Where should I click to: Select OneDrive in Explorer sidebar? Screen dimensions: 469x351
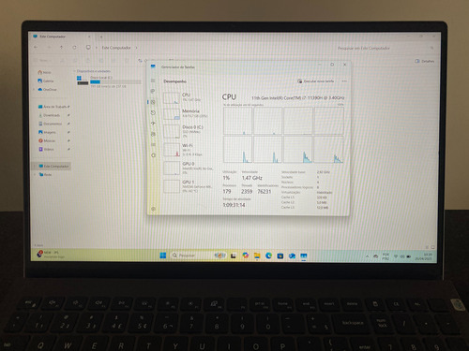(47, 90)
